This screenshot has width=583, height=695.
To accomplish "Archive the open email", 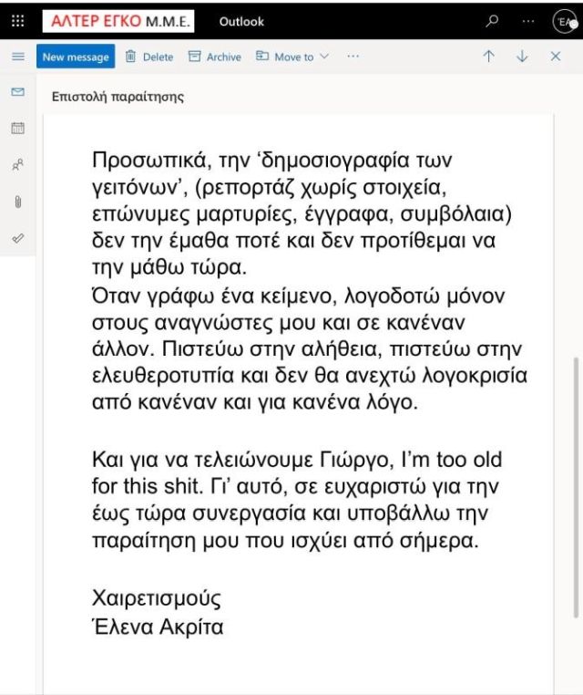I will point(214,57).
